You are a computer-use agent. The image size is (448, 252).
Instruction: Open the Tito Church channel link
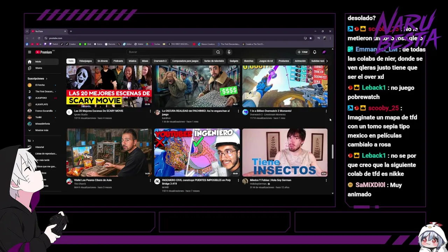[x=80, y=184]
